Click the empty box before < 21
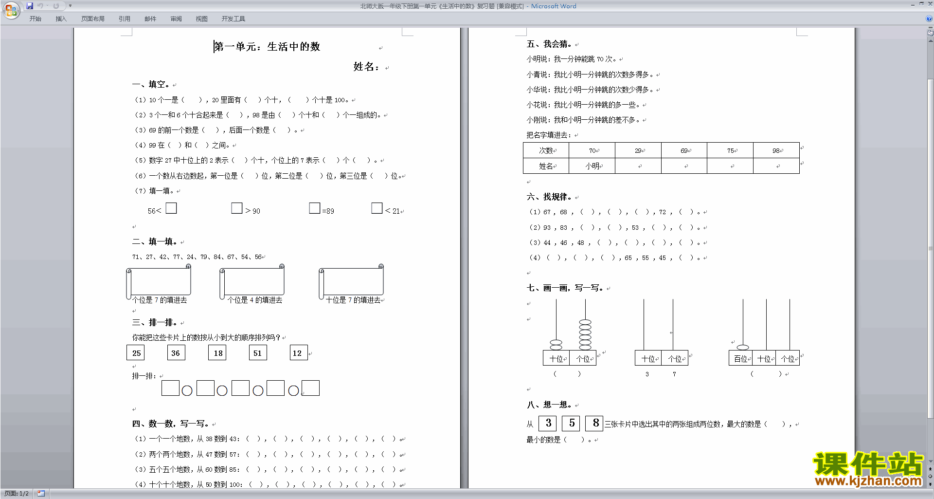This screenshot has width=934, height=499. click(377, 208)
